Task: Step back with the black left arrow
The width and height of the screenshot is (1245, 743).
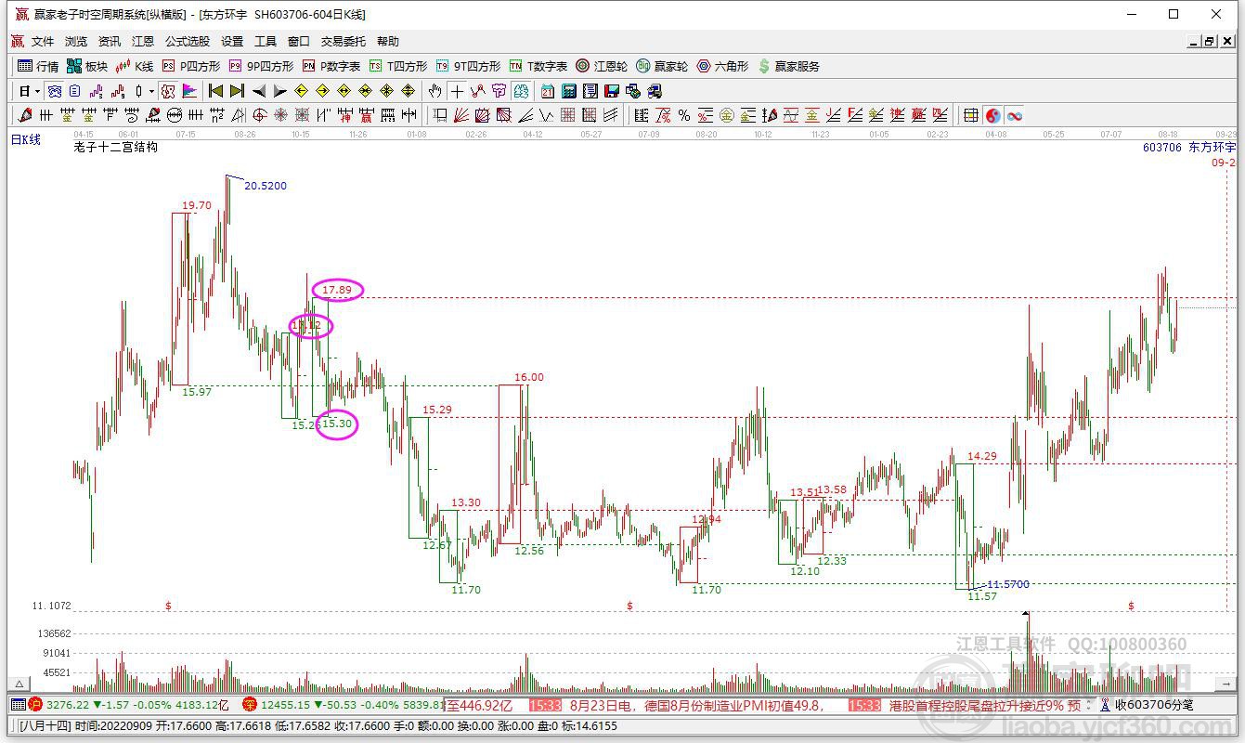Action: coord(258,91)
